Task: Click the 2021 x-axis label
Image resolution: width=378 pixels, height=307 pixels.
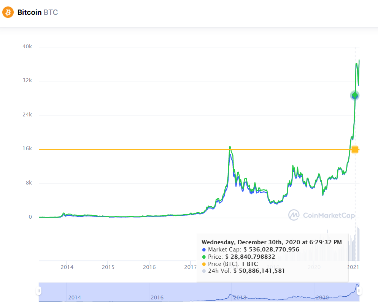Action: click(353, 267)
